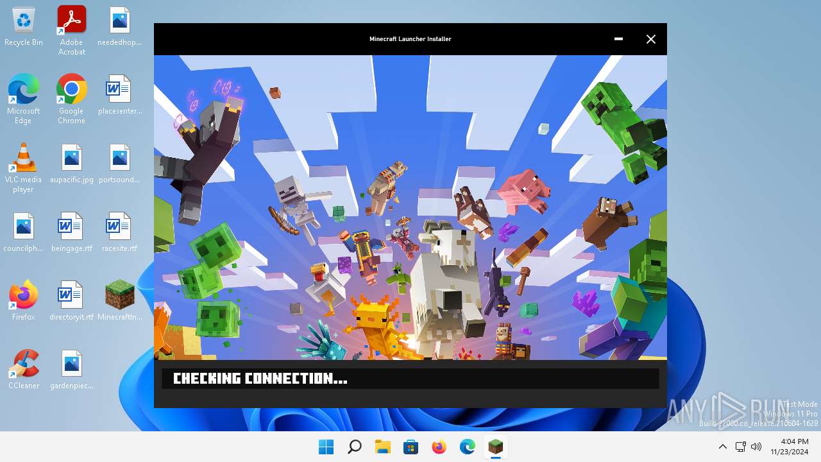The height and width of the screenshot is (462, 821).
Task: Open the Recycle Bin desktop icon
Action: (24, 26)
